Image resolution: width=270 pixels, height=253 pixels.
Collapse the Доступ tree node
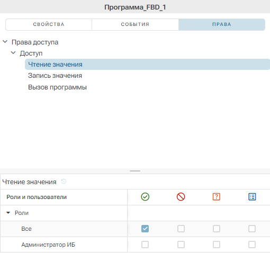[13, 53]
